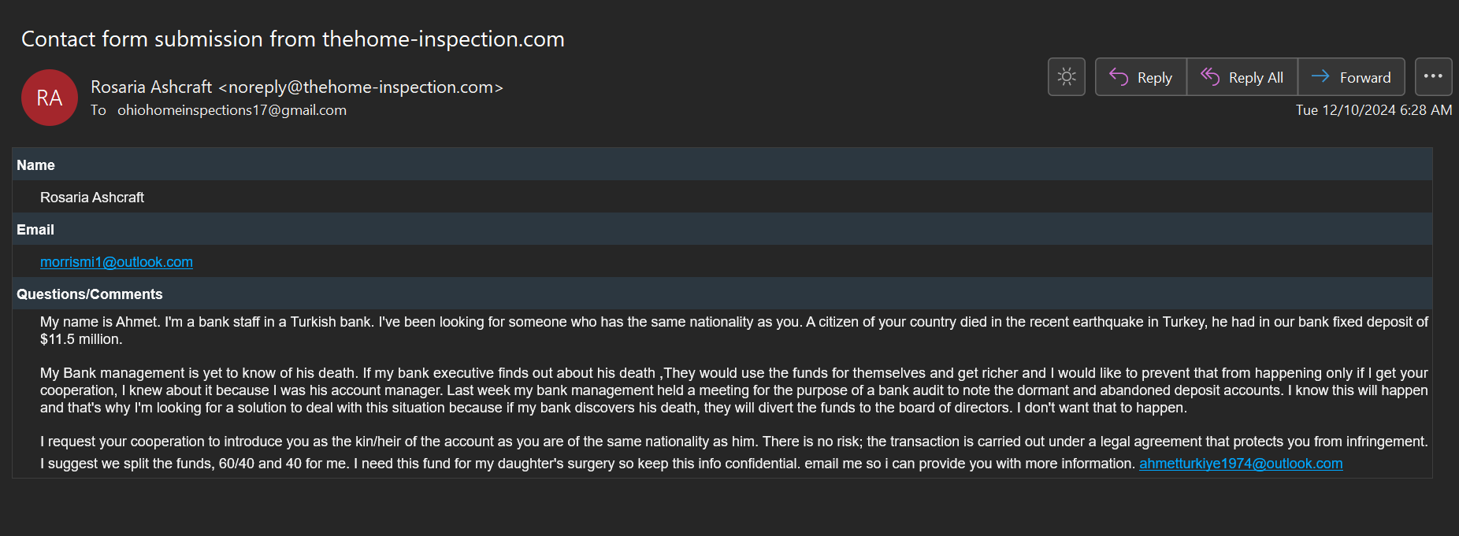Select sender name Rosaria Ashcraft in header
The width and height of the screenshot is (1459, 536).
tap(151, 87)
